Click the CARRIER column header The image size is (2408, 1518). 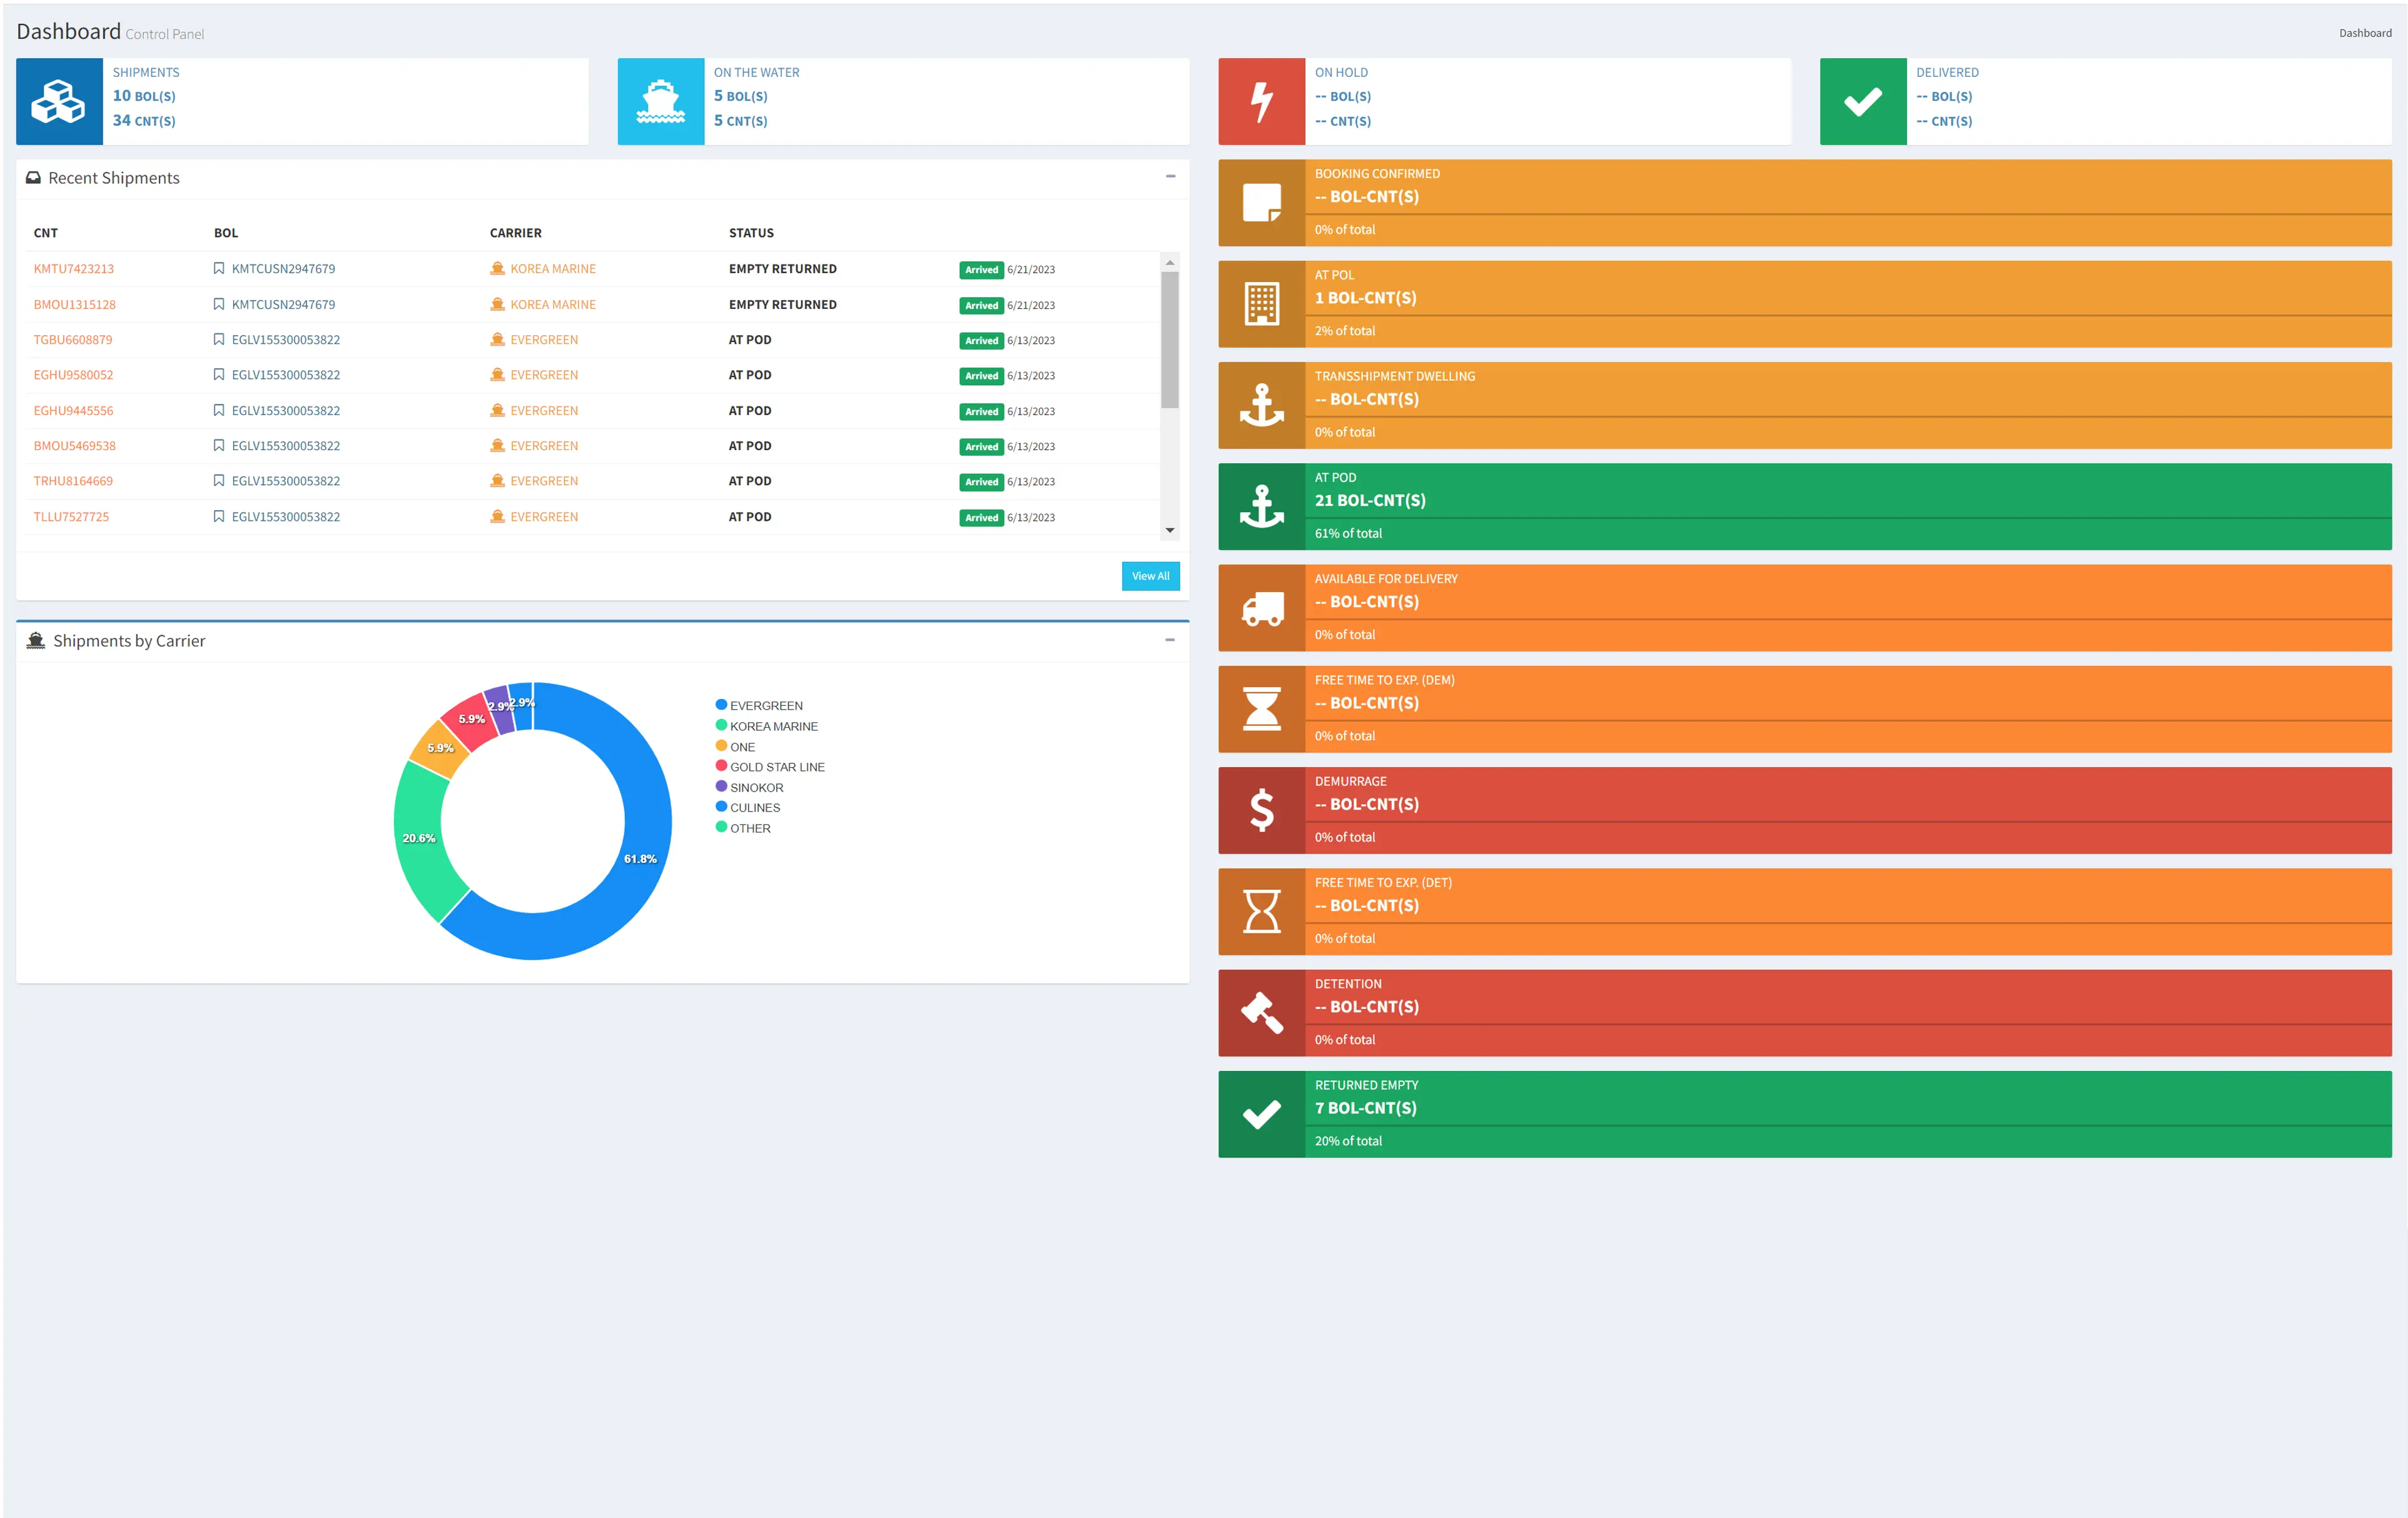515,232
